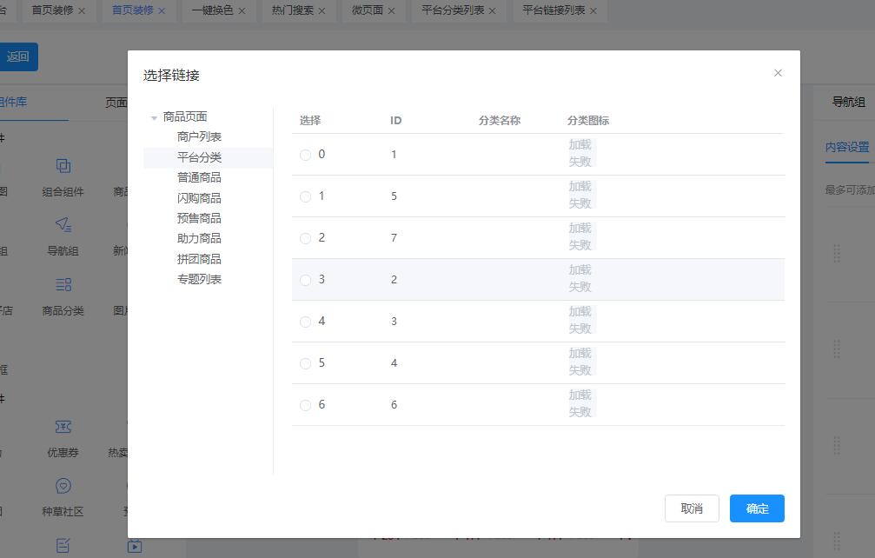Open 商户列表 in the link tree
This screenshot has height=558, width=875.
tap(199, 136)
